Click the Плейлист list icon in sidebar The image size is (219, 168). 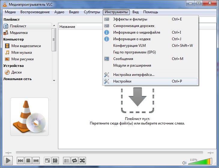pyautogui.click(x=6, y=26)
